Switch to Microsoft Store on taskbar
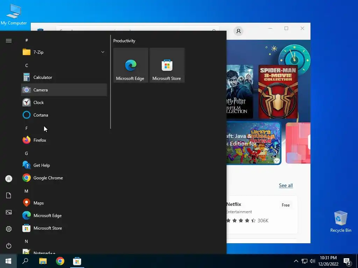358x268 pixels. tap(77, 261)
